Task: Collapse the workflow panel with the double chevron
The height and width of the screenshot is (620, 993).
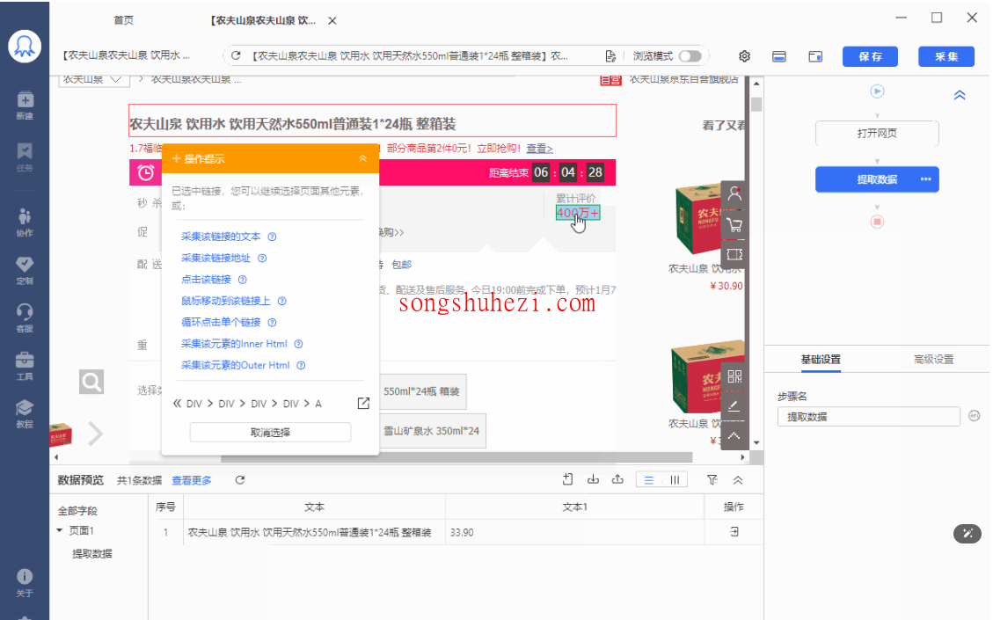Action: (960, 95)
